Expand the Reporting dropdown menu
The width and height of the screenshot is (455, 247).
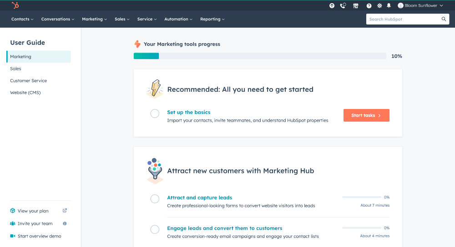pos(212,19)
